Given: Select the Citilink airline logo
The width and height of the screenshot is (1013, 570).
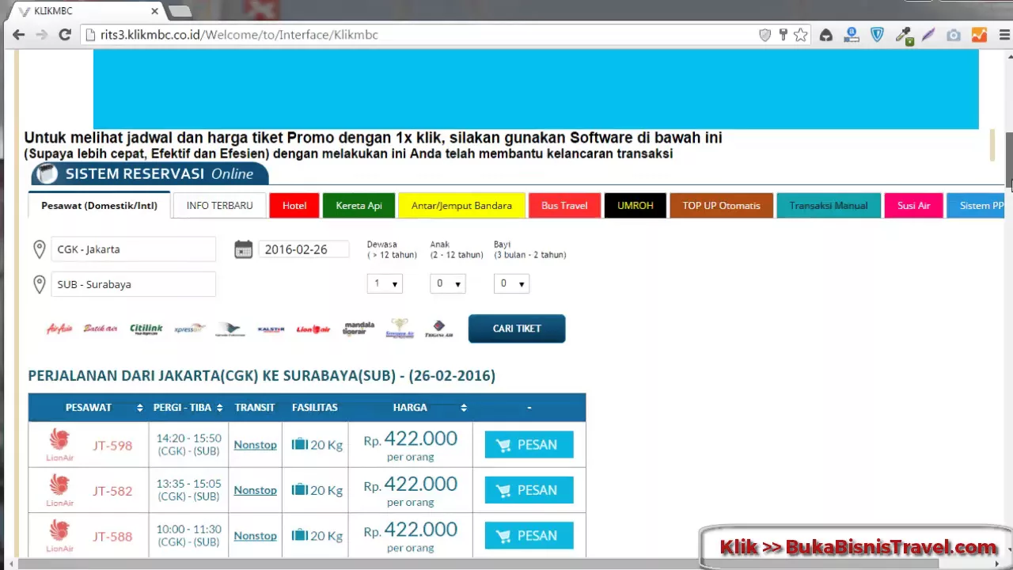Looking at the screenshot, I should click(x=146, y=329).
